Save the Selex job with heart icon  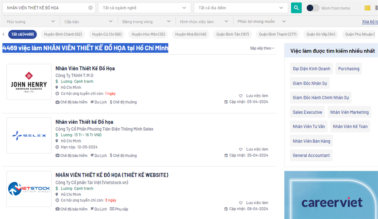point(241,149)
